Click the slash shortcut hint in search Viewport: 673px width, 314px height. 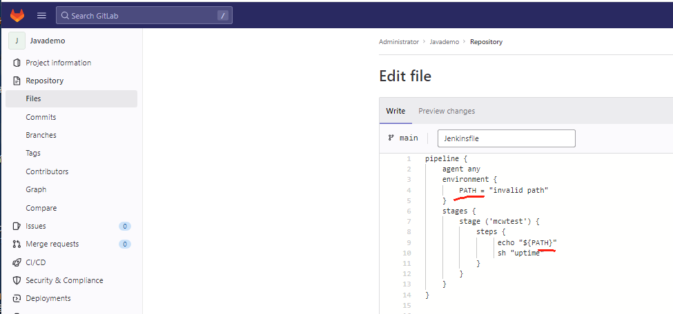click(222, 16)
